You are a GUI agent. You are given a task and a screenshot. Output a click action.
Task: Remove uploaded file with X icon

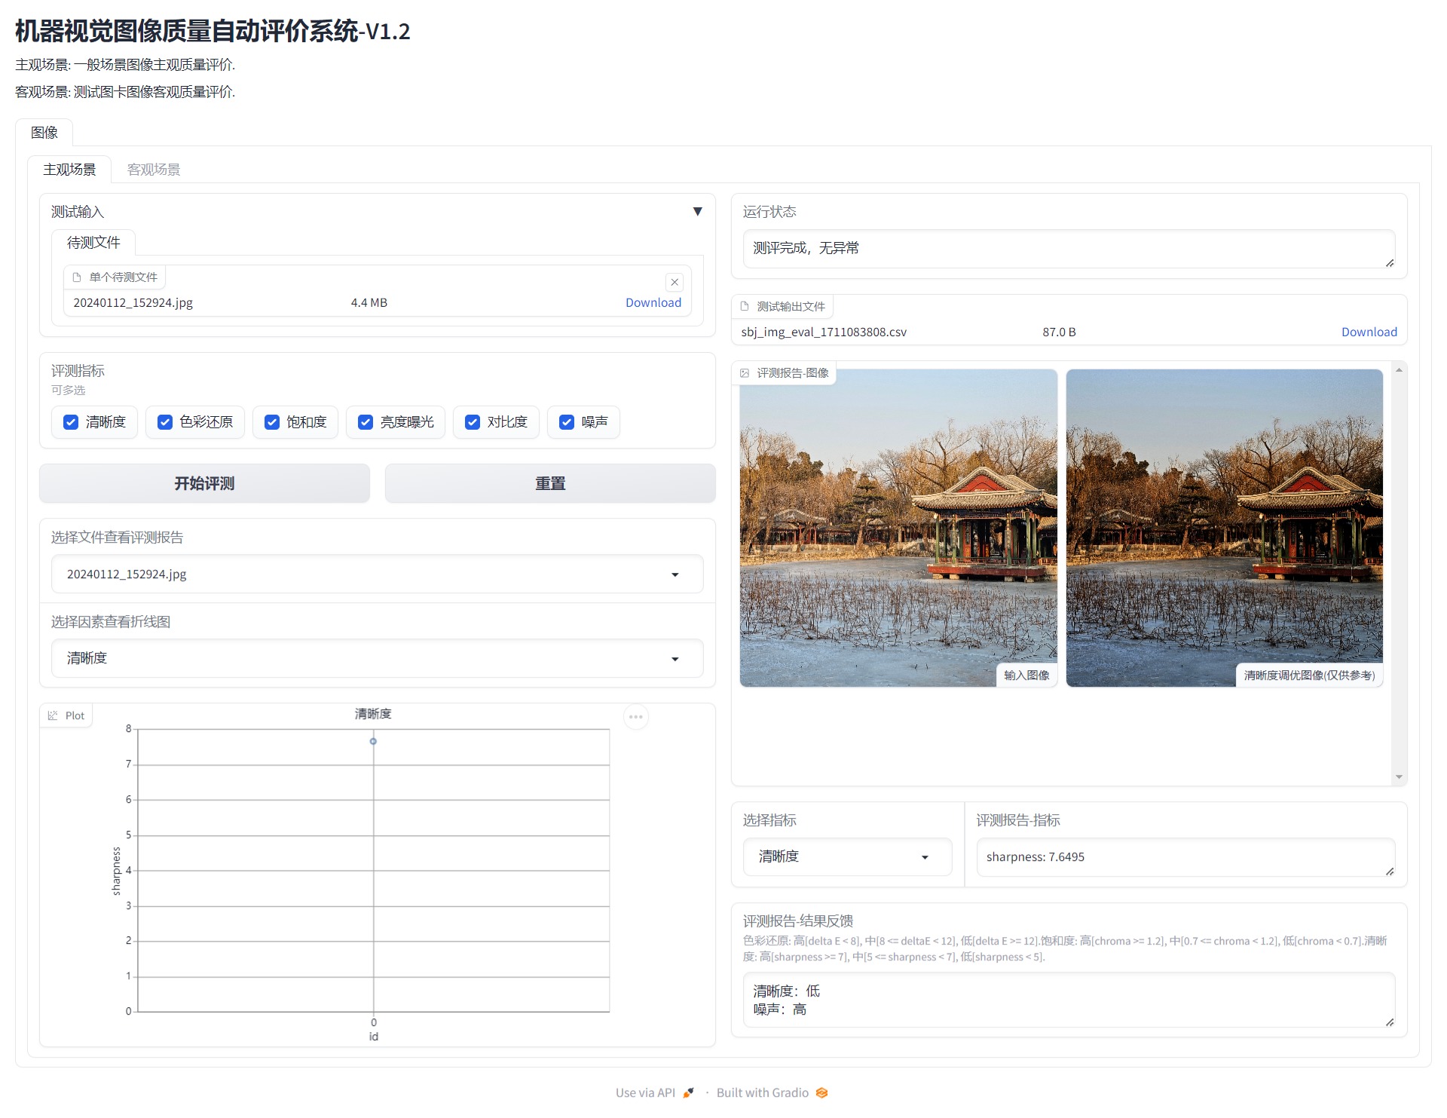675,282
